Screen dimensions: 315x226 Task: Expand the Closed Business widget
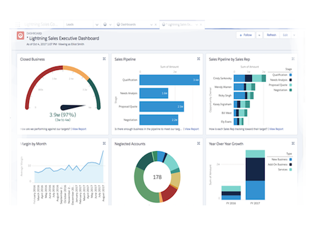click(x=104, y=59)
